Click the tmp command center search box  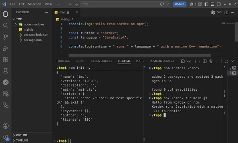(119, 4)
